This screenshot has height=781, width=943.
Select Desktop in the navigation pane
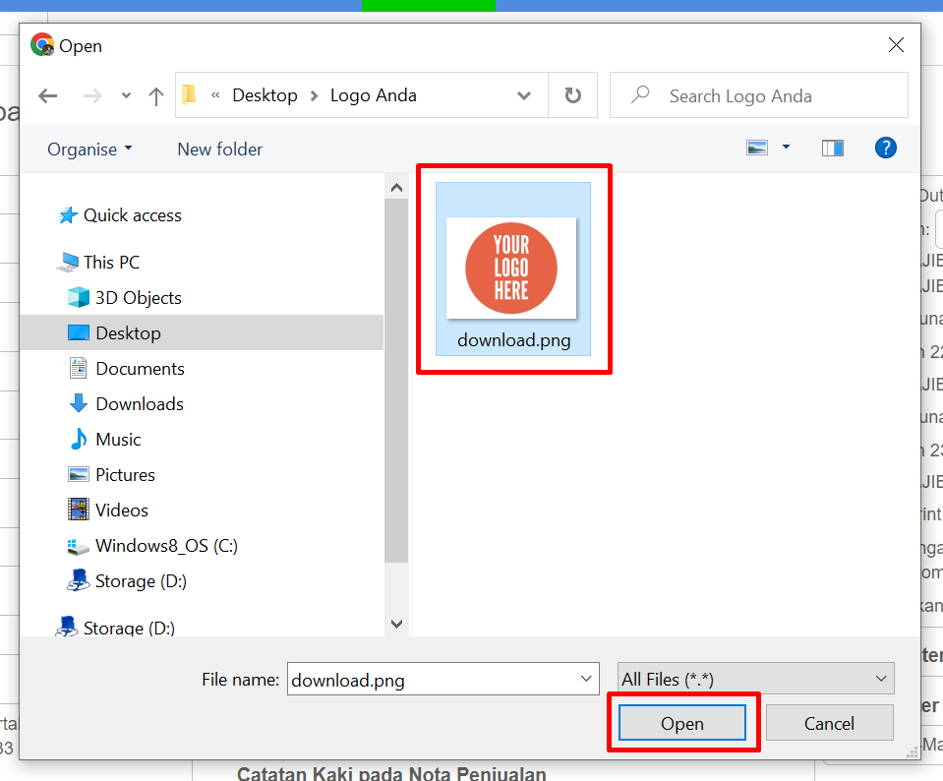tap(202, 332)
